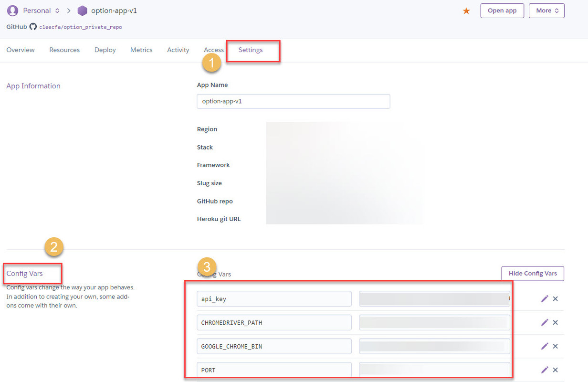This screenshot has height=382, width=588.
Task: Click the CHROMEDRIVER_PATH key field
Action: (x=274, y=322)
